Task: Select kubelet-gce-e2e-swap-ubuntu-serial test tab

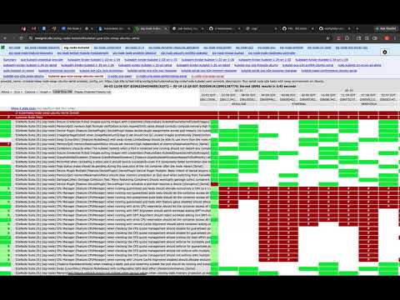Action: (x=76, y=76)
